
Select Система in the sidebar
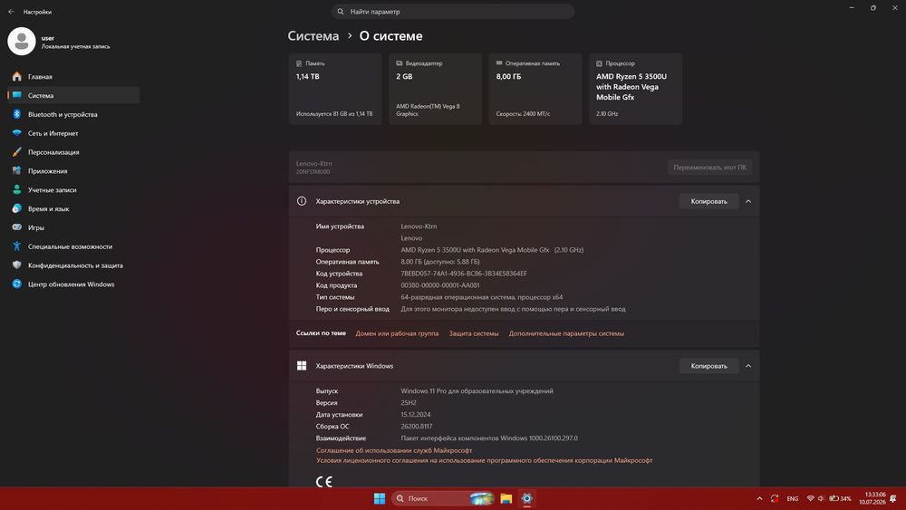73,95
